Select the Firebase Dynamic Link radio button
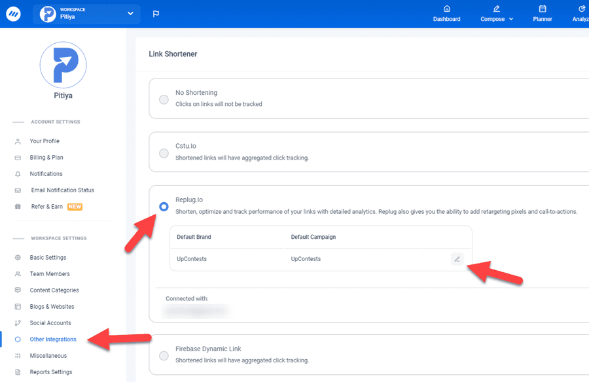 164,355
